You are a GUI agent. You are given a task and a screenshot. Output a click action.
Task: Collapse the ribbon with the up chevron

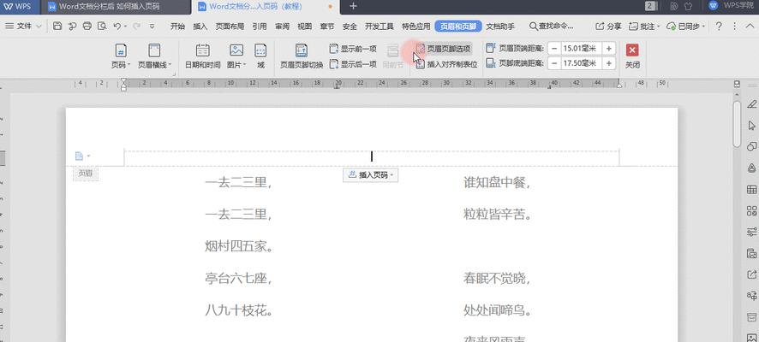point(750,27)
